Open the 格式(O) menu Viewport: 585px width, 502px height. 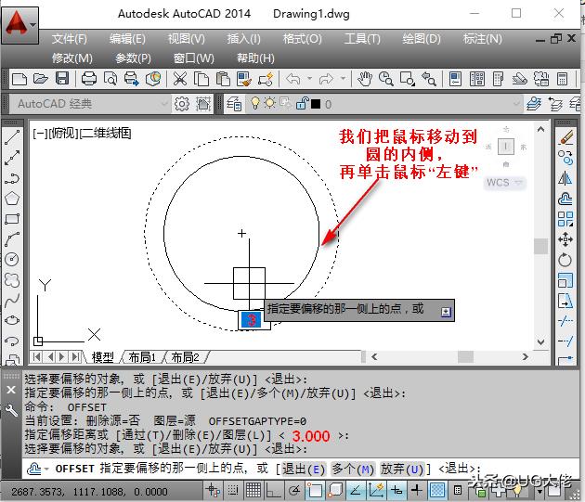pyautogui.click(x=302, y=39)
